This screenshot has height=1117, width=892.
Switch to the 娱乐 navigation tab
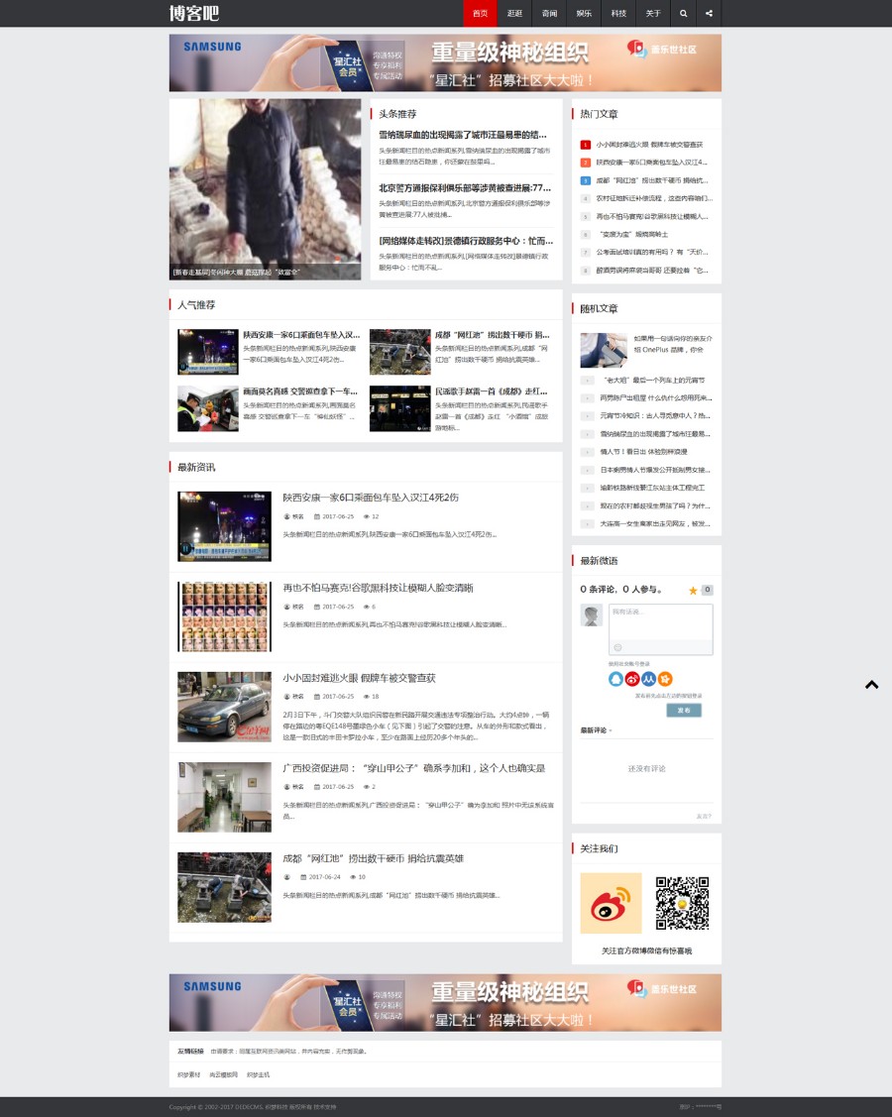[584, 13]
